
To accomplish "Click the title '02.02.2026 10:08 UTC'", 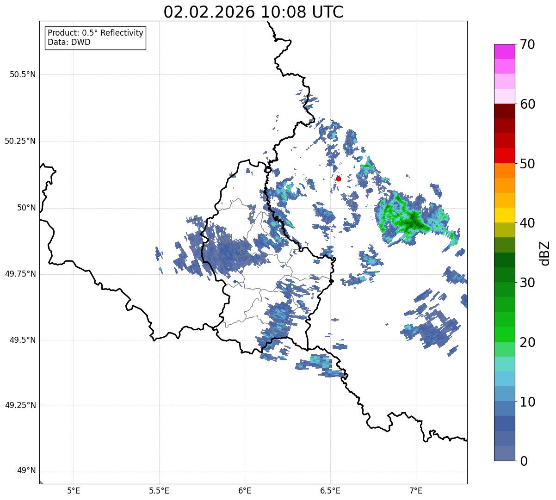I will tap(253, 12).
